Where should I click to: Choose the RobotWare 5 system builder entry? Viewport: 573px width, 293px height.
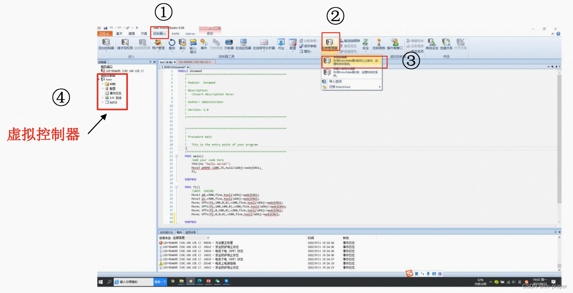[x=352, y=73]
